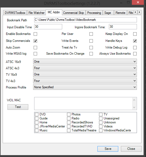146x157 pixels.
Task: Enable Always Use Bookmarks
Action: pos(135,54)
